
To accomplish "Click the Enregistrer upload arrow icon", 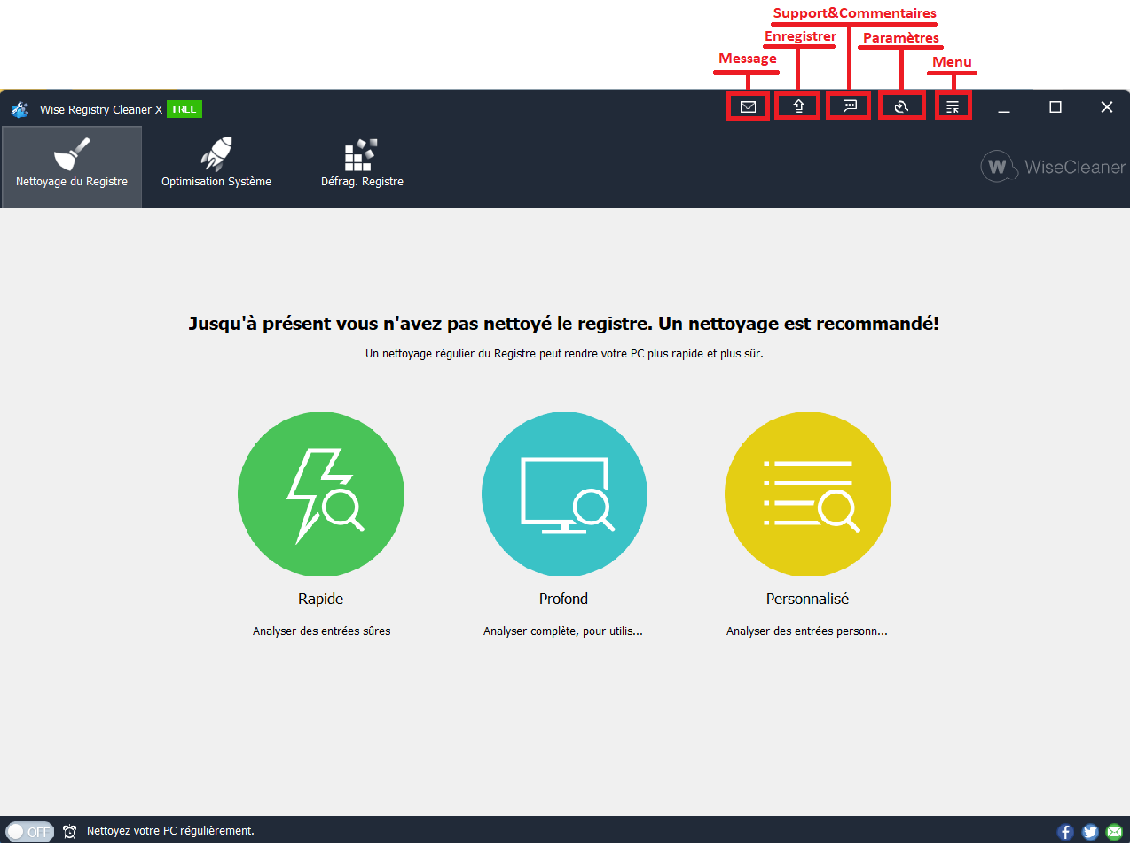I will tap(798, 106).
